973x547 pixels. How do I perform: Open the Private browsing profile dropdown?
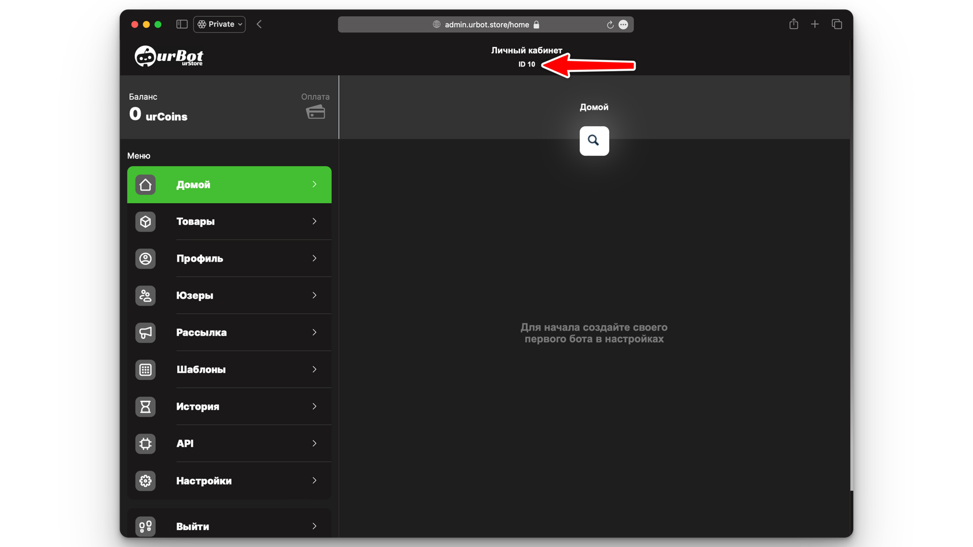pyautogui.click(x=220, y=24)
